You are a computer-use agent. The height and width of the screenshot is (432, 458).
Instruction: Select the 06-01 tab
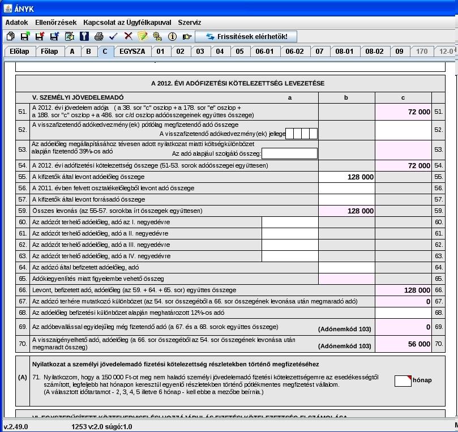(264, 52)
